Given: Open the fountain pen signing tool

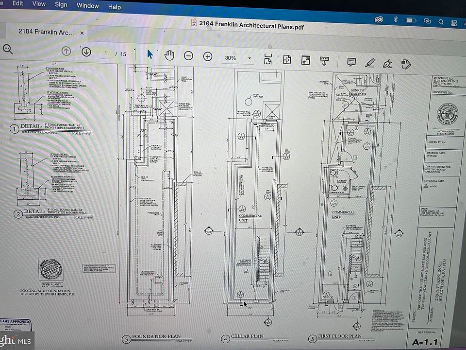Looking at the screenshot, I should 387,63.
